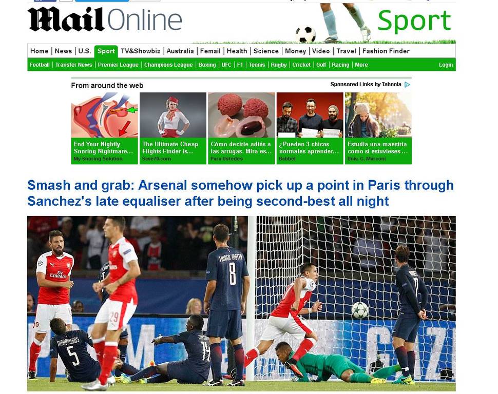Click the Taboola sponsored links icon
The width and height of the screenshot is (498, 394).
point(407,85)
